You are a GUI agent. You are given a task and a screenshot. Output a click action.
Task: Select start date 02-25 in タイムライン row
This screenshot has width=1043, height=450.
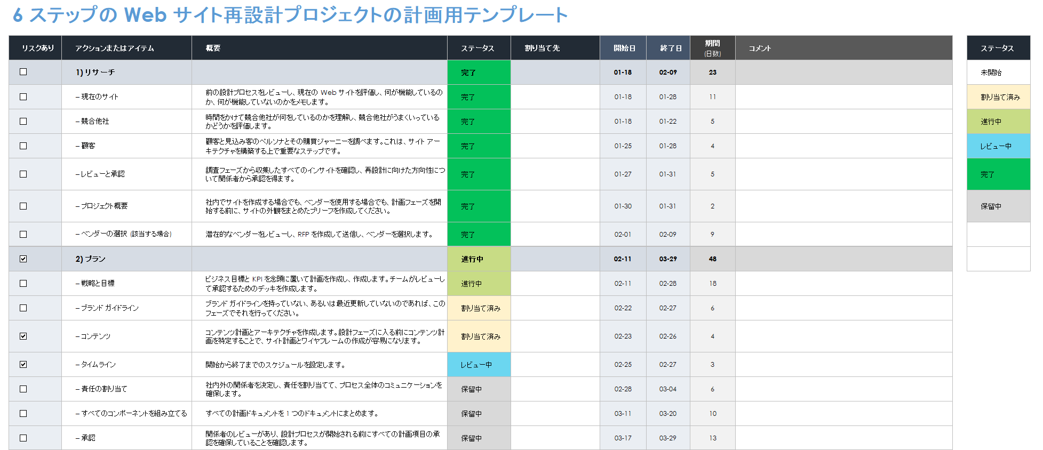[623, 365]
